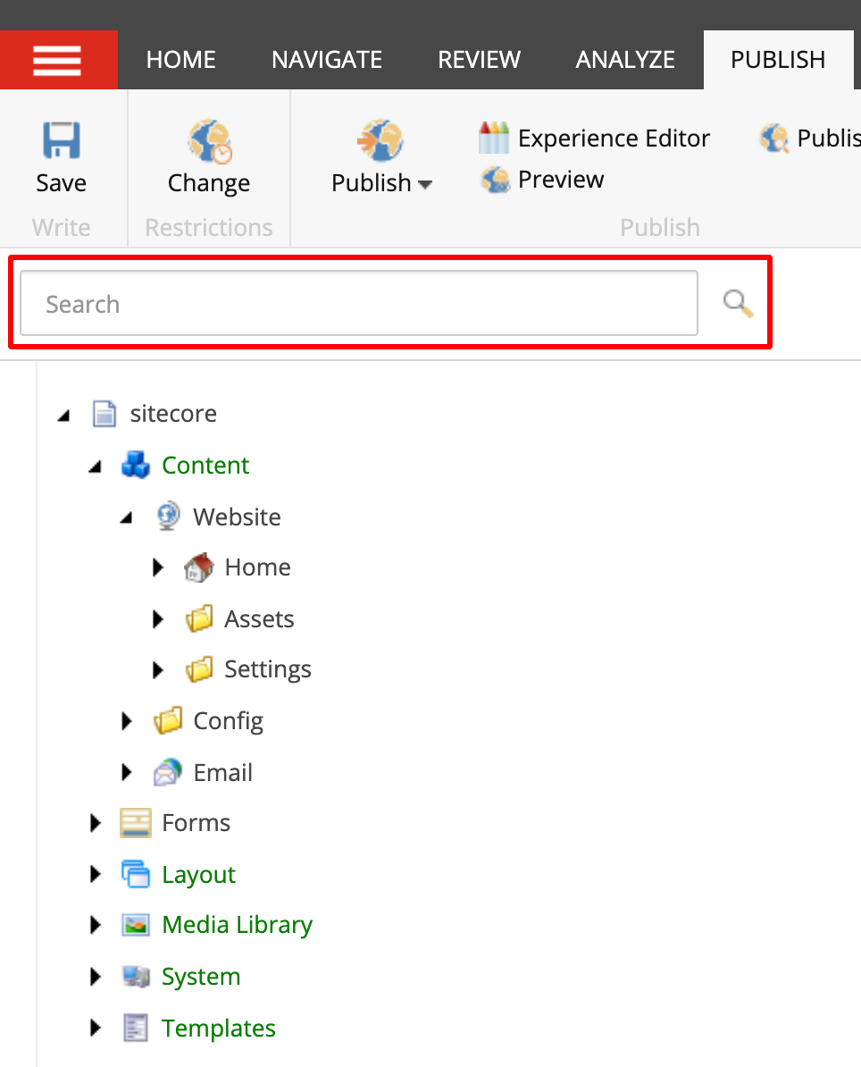Viewport: 861px width, 1067px height.
Task: Click the Publish button label
Action: coord(372,183)
